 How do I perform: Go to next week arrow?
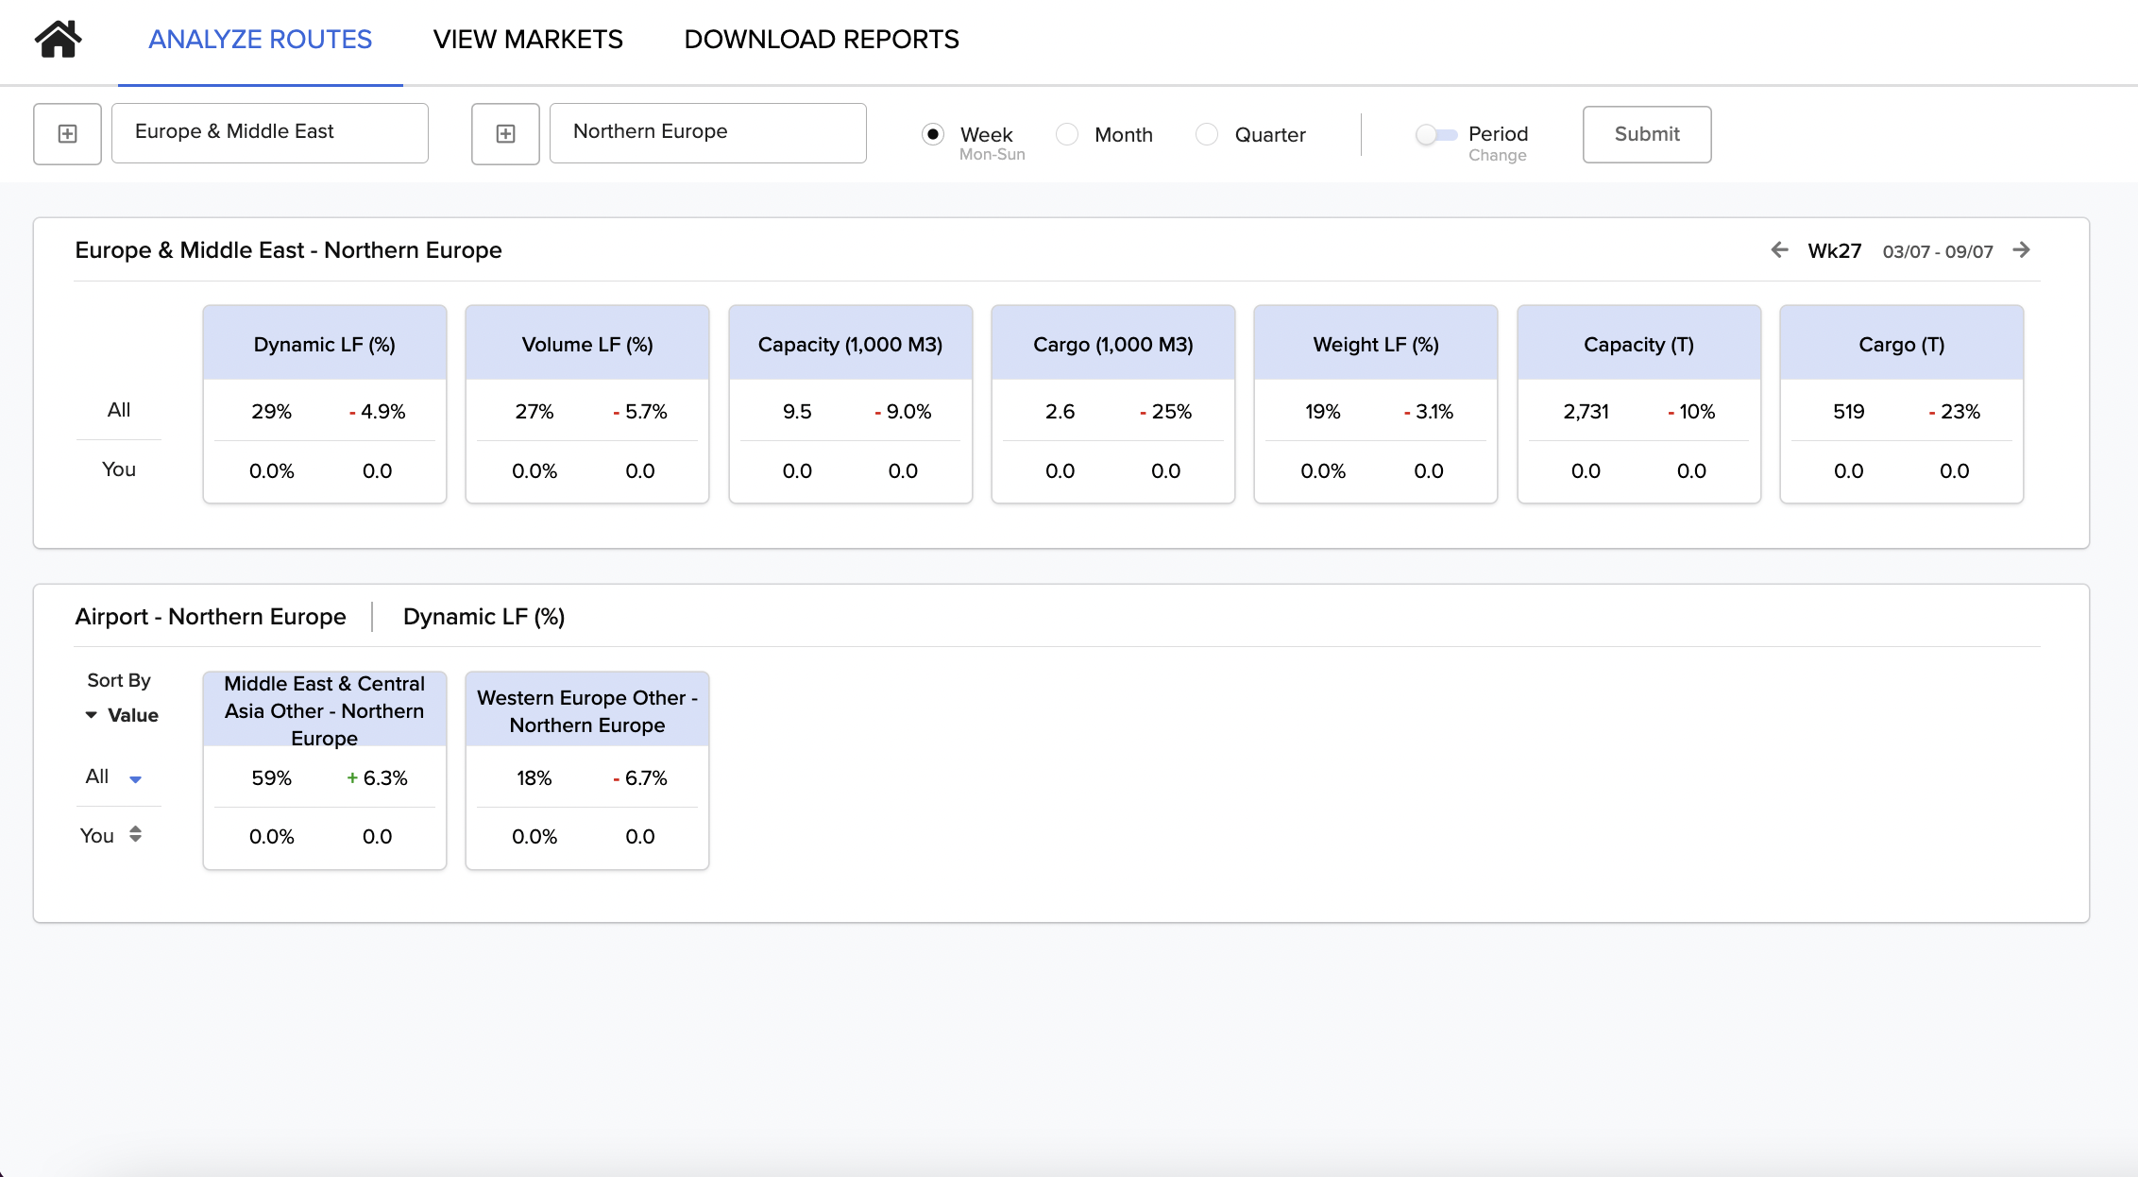click(2021, 250)
